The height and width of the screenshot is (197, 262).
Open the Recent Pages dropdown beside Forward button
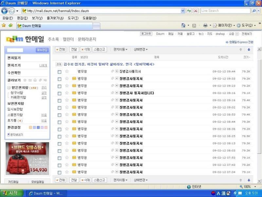(x=17, y=11)
